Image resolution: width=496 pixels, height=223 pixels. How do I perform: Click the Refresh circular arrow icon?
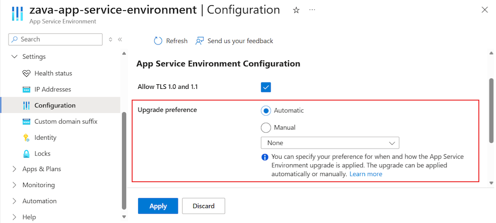coord(158,41)
